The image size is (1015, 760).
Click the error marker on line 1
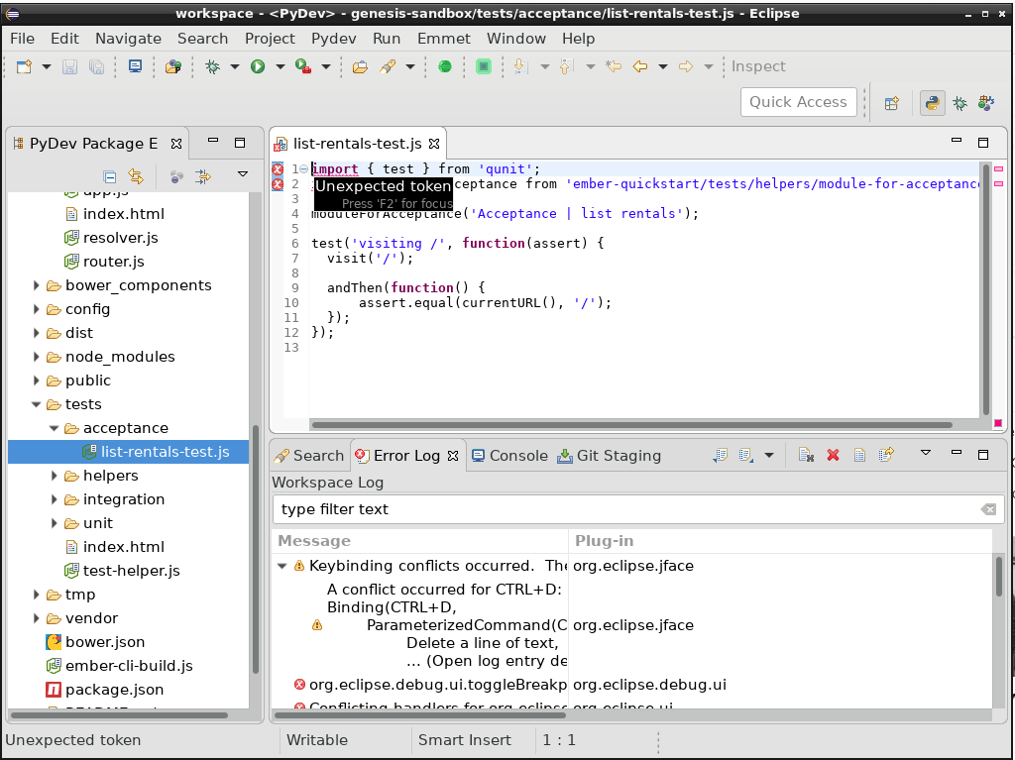[x=278, y=169]
